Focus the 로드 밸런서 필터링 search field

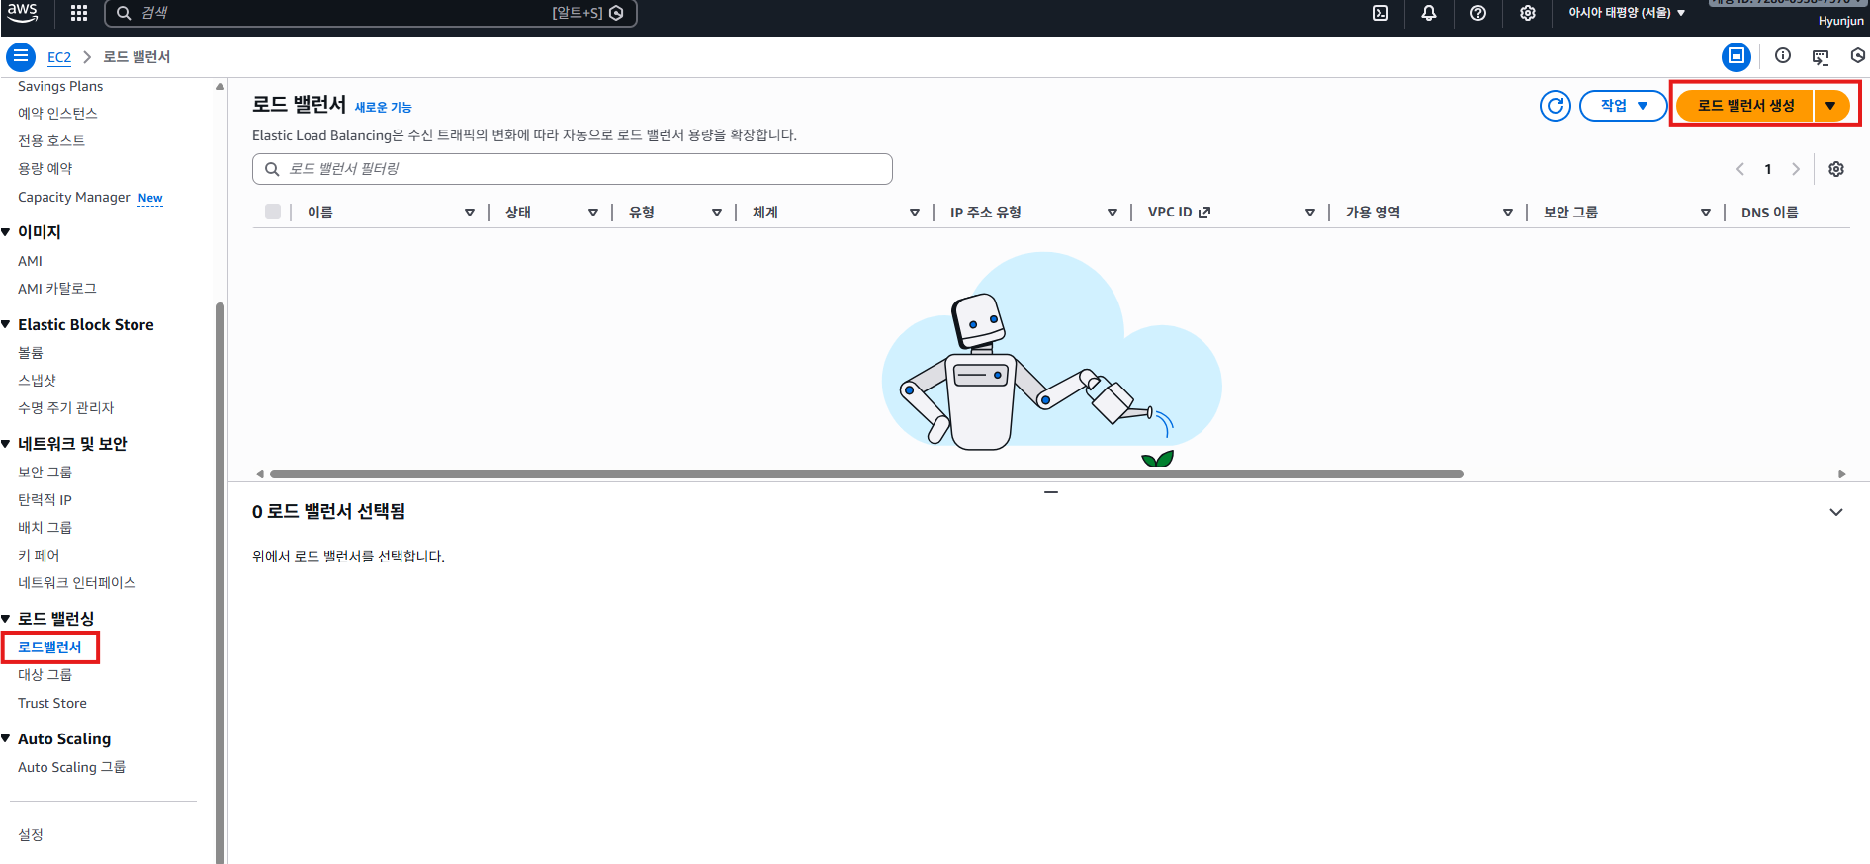583,169
